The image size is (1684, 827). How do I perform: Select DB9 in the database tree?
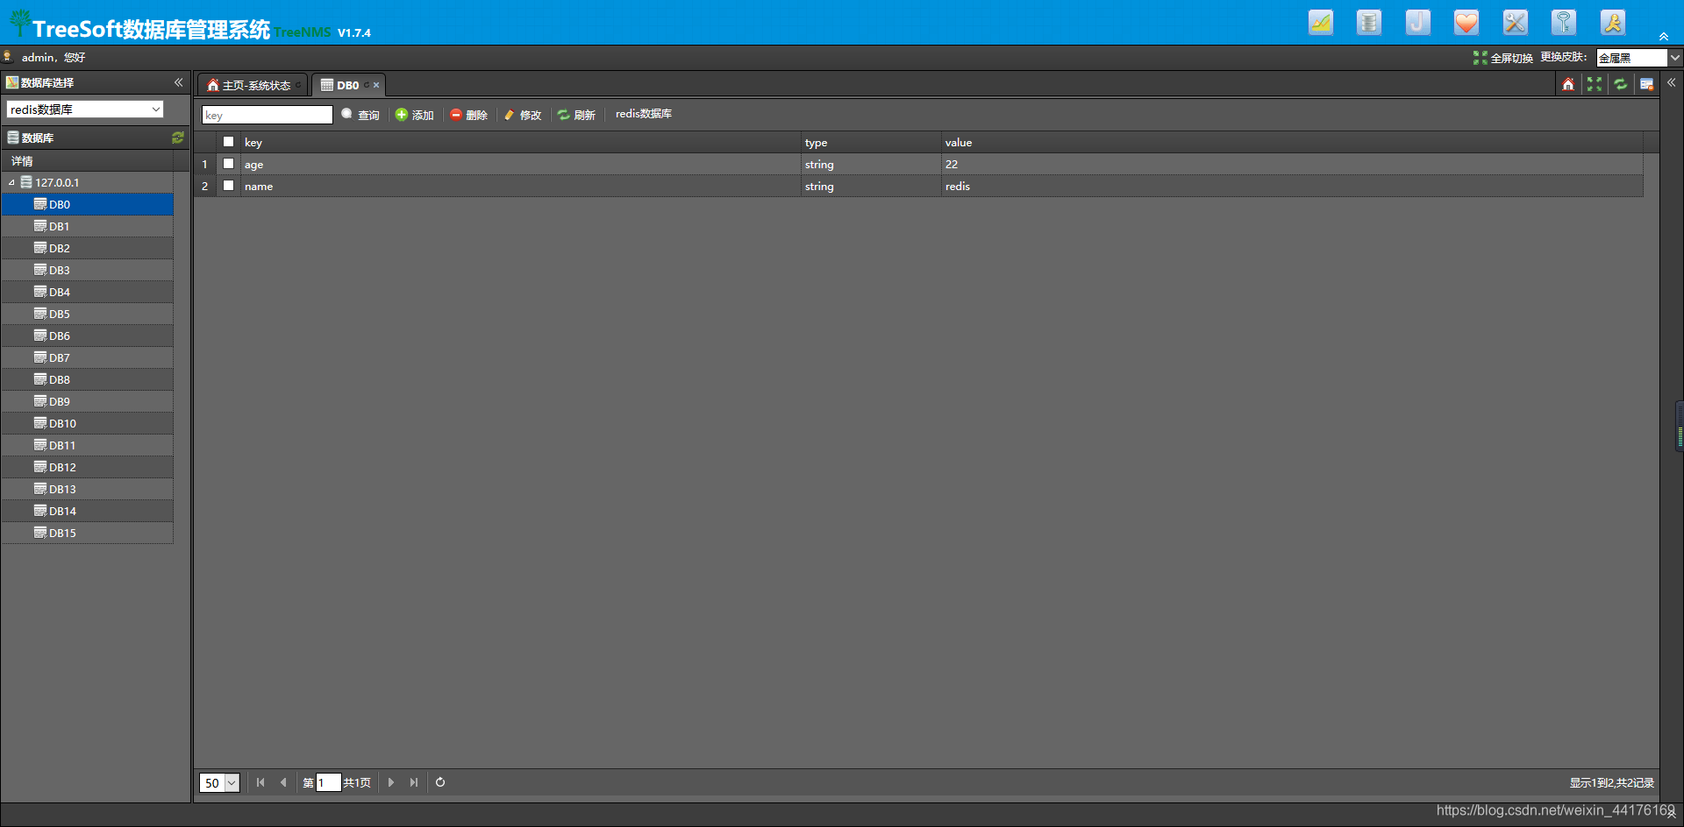click(87, 401)
